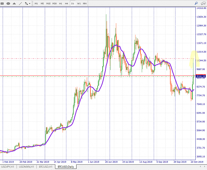Image resolution: width=207 pixels, height=170 pixels.
Task: Open the chat messages icon
Action: (203, 3)
